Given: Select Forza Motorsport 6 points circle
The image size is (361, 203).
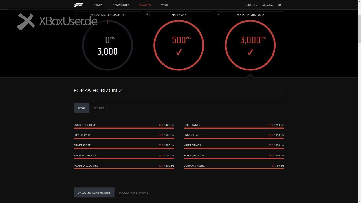Looking at the screenshot, I should [x=107, y=45].
